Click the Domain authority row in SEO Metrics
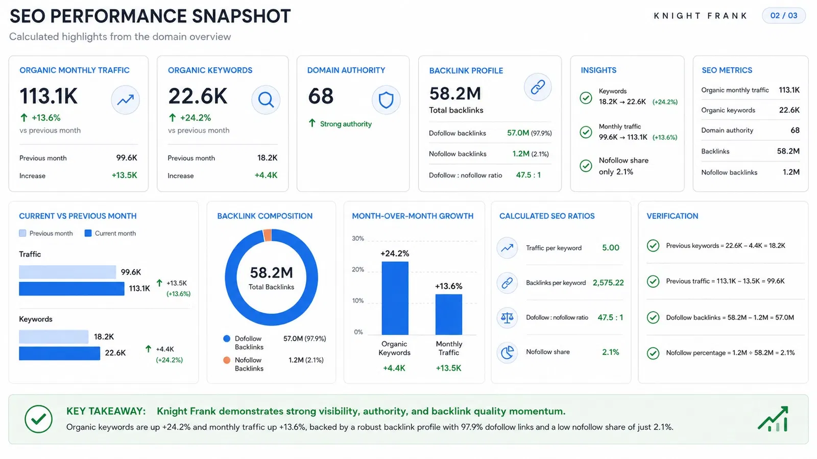 coord(751,131)
